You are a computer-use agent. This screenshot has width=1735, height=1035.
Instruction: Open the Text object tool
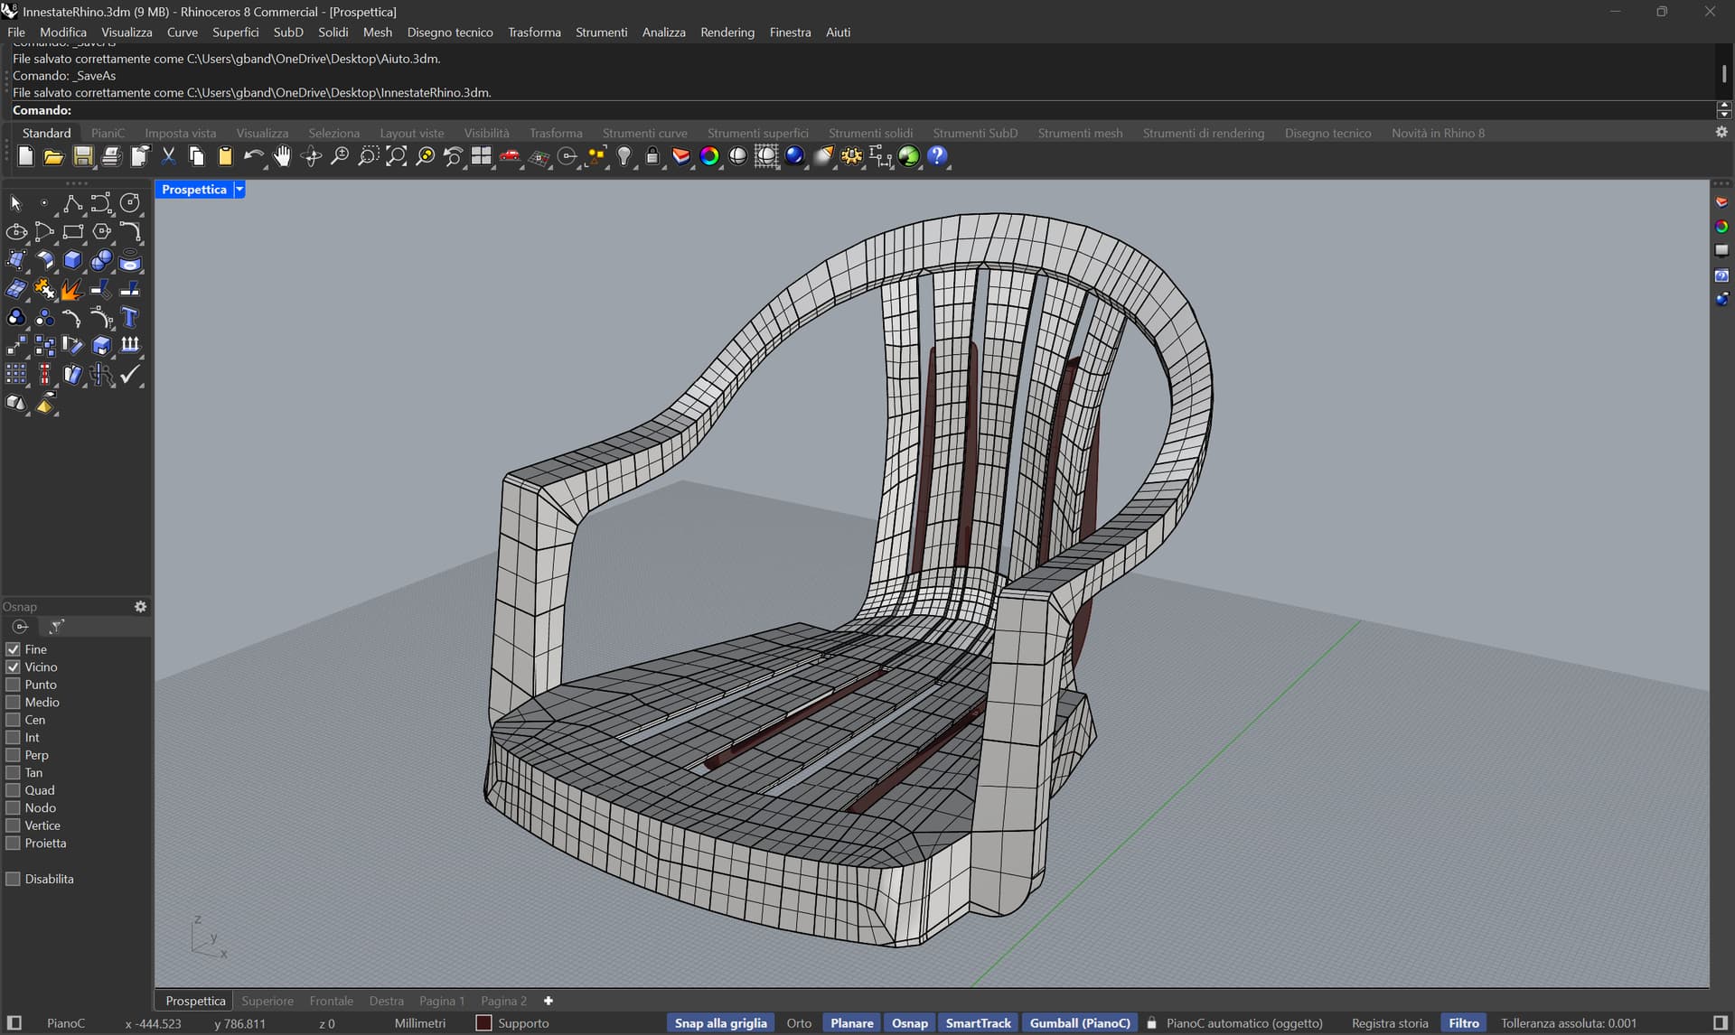[x=130, y=318]
